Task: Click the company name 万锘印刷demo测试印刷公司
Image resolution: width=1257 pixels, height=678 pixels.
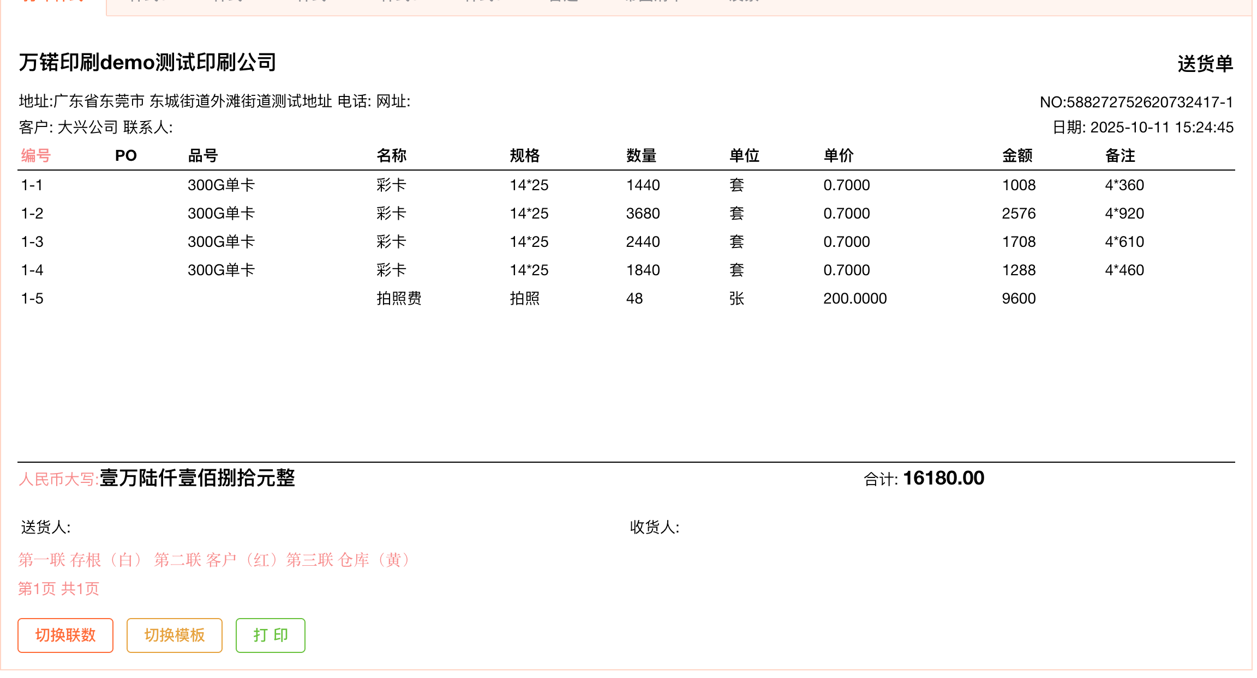Action: click(x=147, y=63)
